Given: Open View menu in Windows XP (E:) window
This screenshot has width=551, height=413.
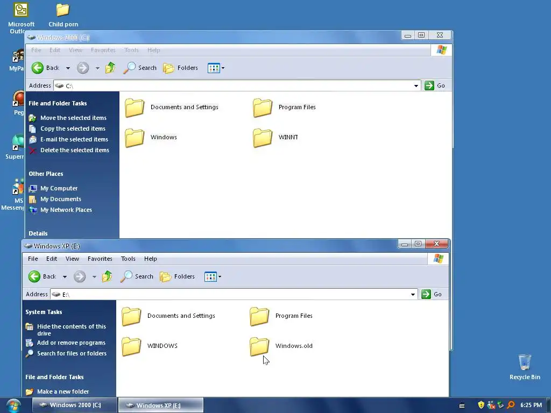Looking at the screenshot, I should (72, 259).
